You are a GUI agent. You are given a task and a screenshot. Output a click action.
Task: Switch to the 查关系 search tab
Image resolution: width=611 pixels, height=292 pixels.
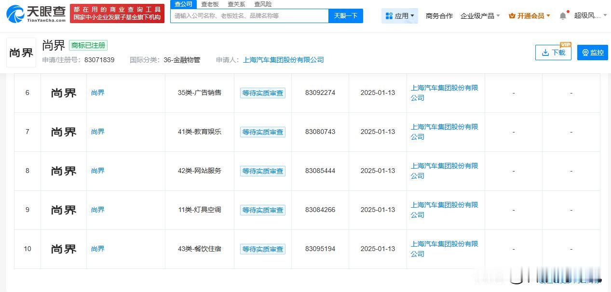(236, 4)
